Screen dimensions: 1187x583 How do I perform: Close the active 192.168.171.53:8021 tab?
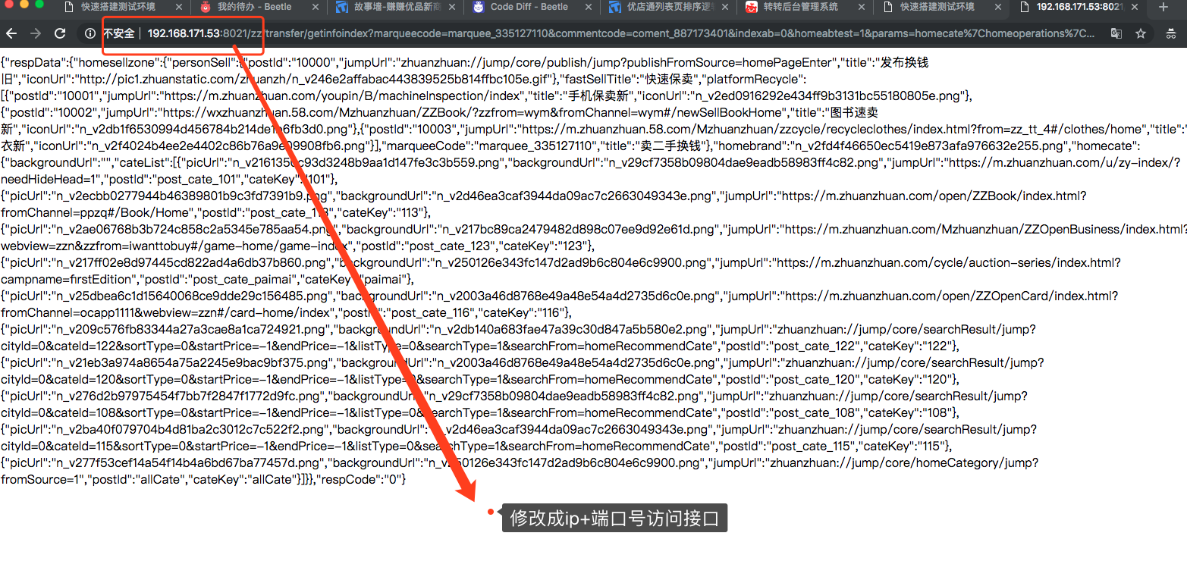[1133, 7]
